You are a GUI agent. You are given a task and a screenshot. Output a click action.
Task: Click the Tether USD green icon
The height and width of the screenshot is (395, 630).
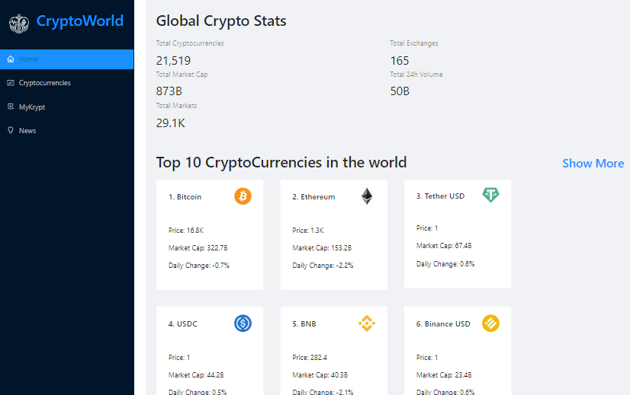(x=490, y=195)
